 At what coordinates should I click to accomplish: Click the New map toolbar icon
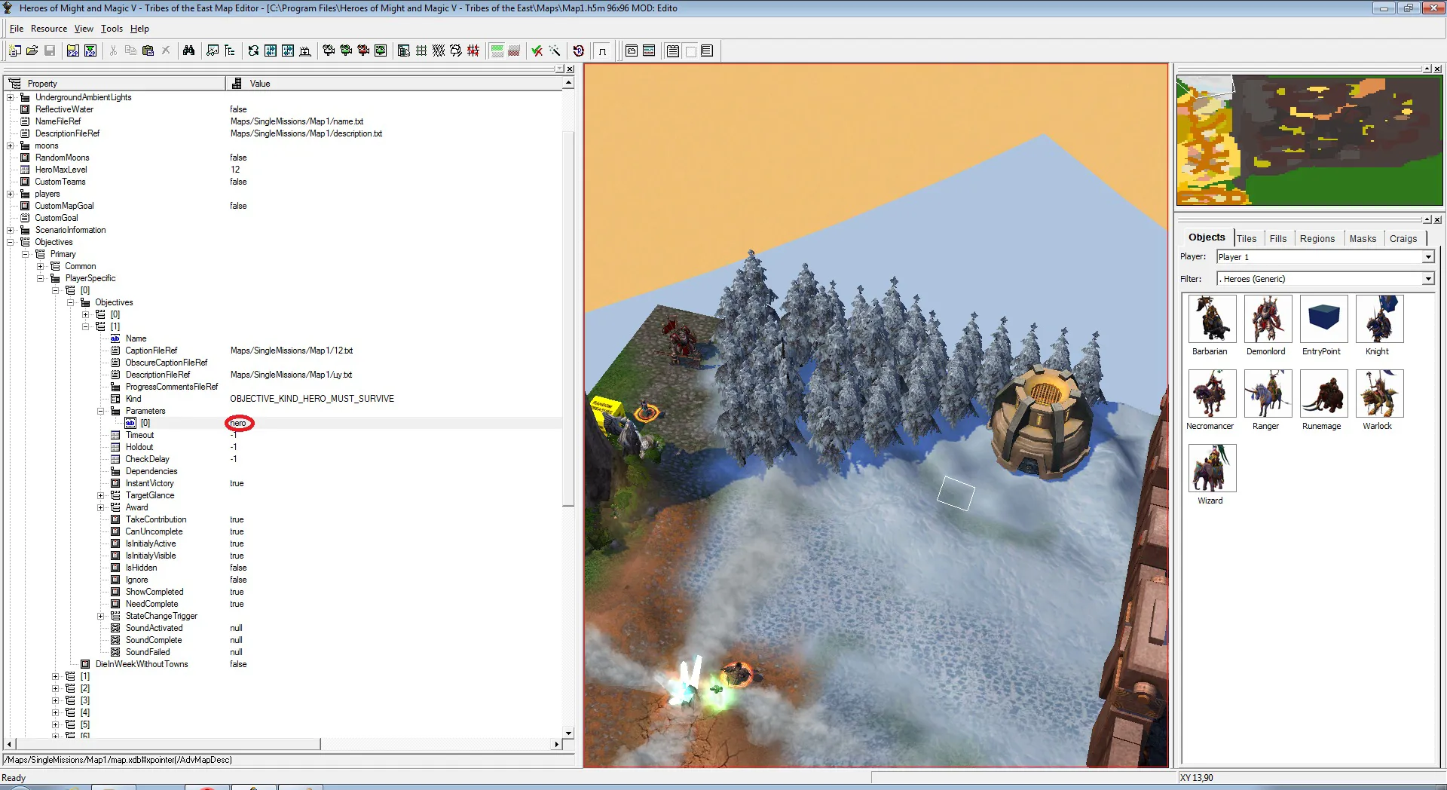(x=14, y=51)
